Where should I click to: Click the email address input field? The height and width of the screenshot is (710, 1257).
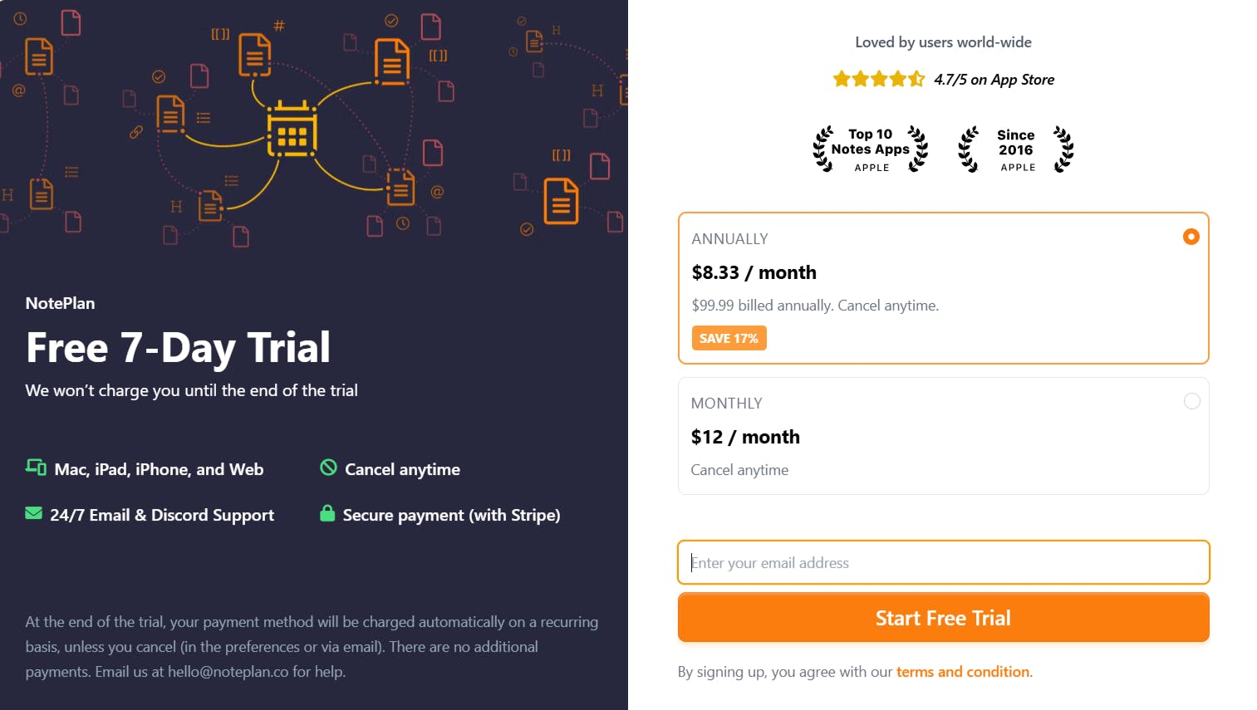943,562
